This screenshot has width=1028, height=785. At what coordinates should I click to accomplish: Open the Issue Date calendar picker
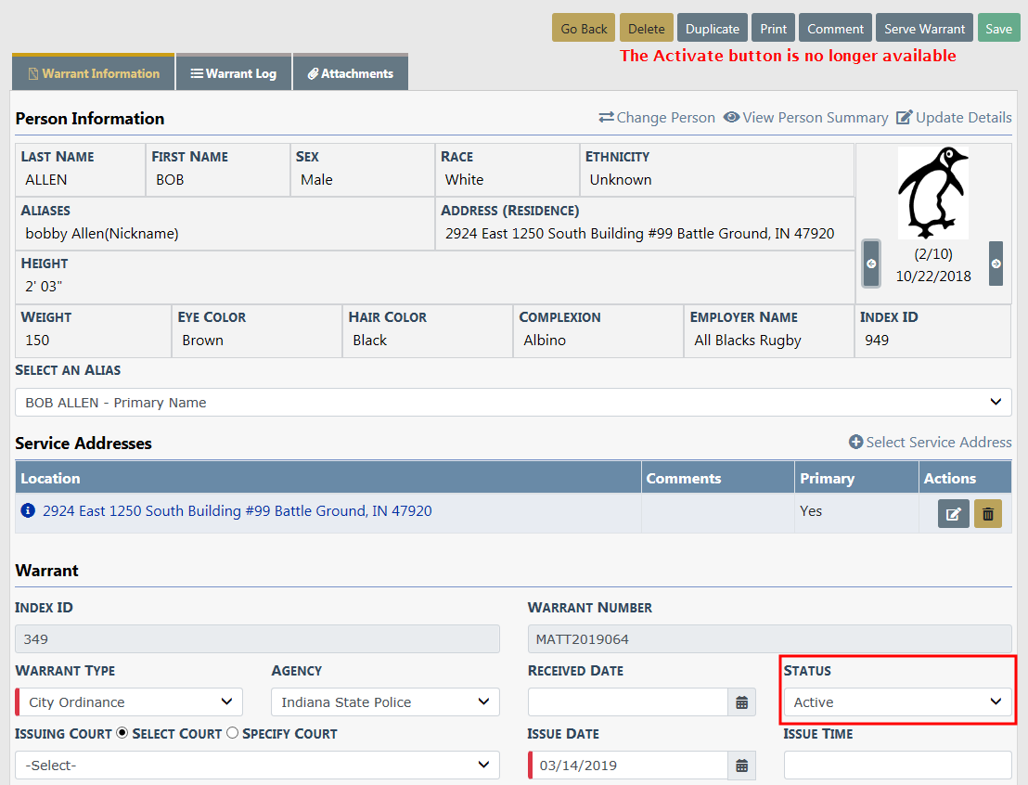coord(741,766)
